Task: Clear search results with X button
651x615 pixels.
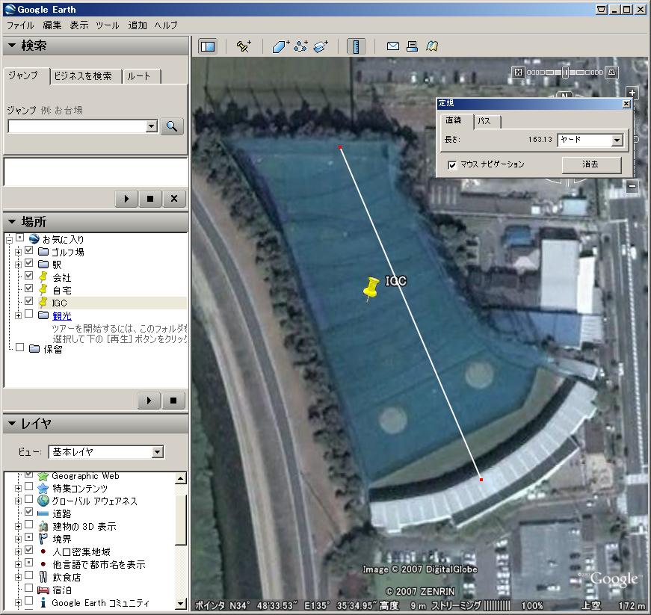Action: (x=174, y=199)
